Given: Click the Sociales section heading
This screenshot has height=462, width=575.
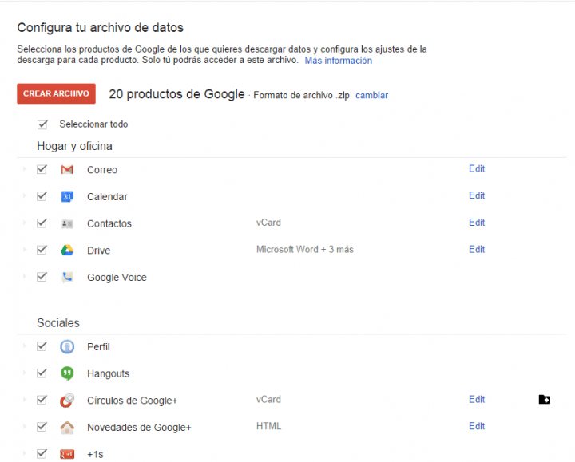Looking at the screenshot, I should click(x=58, y=323).
